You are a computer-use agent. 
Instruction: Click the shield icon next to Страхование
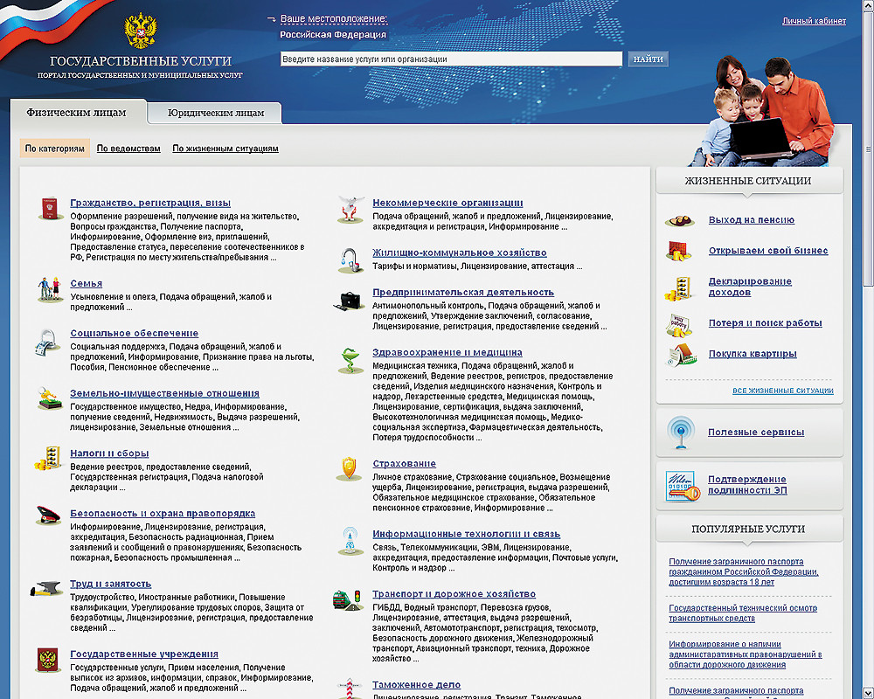point(349,468)
